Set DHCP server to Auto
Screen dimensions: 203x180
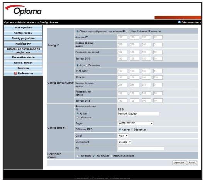(x=78, y=65)
